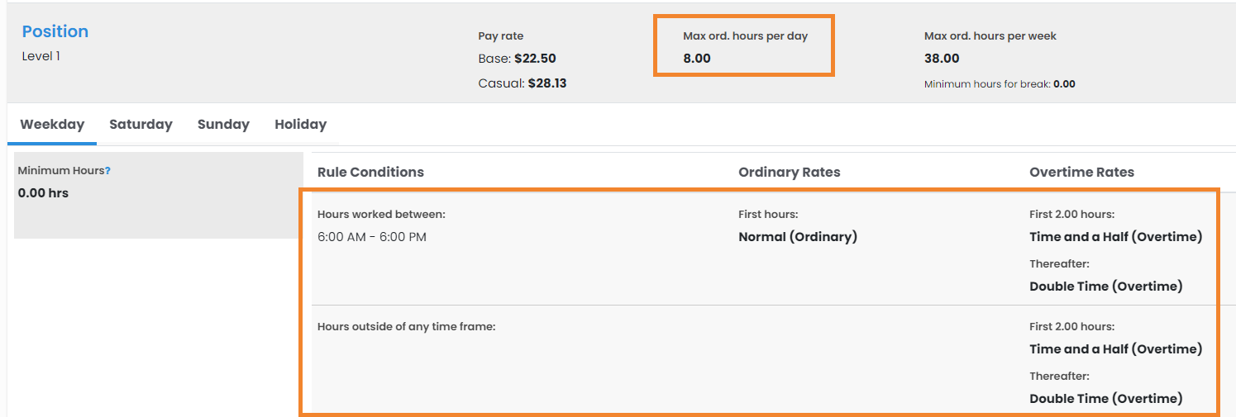Click Double Time in the outside-time-frame row

[x=1105, y=399]
